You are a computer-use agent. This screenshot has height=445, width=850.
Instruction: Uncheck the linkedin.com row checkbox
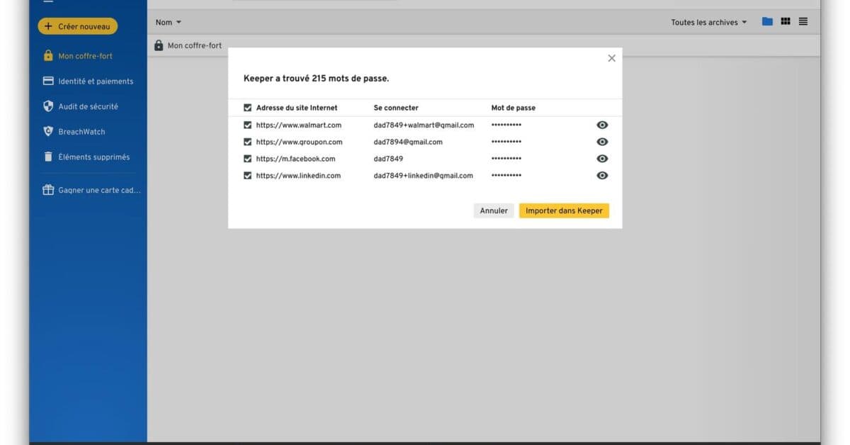247,176
